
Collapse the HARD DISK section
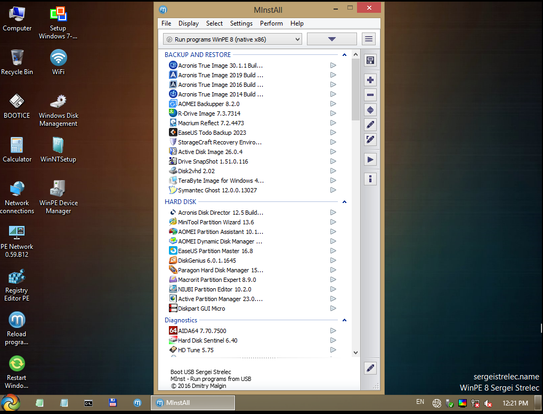(x=345, y=202)
